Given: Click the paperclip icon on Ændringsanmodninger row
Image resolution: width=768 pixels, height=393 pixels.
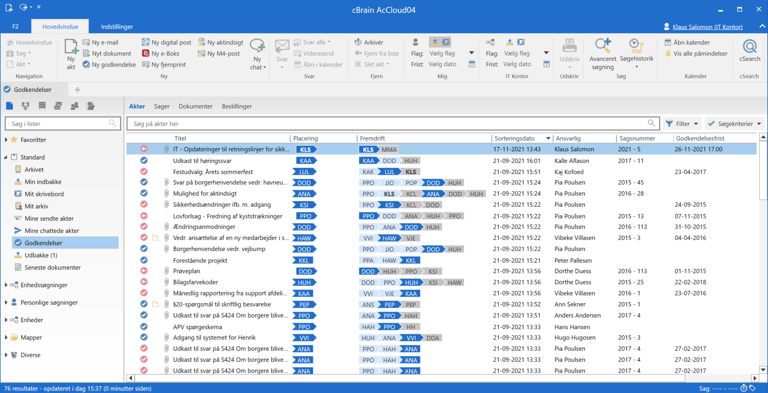Looking at the screenshot, I should 167,227.
